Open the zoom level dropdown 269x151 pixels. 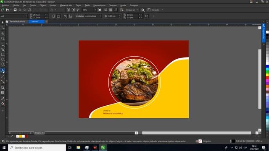(x=95, y=10)
